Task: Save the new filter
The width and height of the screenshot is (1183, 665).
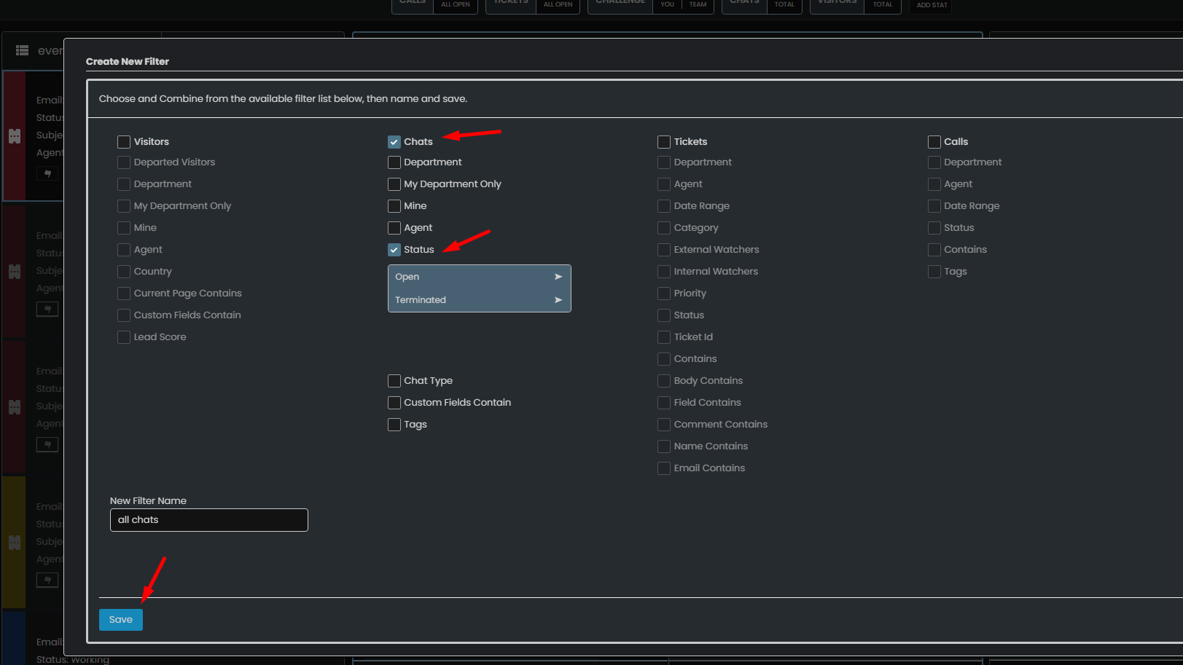Action: pos(121,620)
